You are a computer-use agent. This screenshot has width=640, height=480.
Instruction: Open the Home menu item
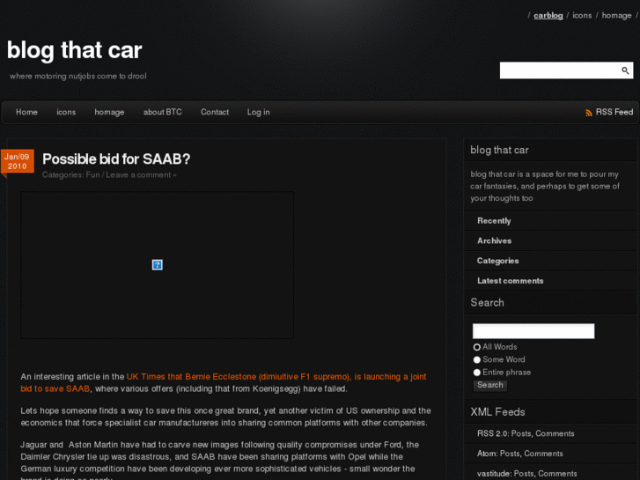pos(26,112)
